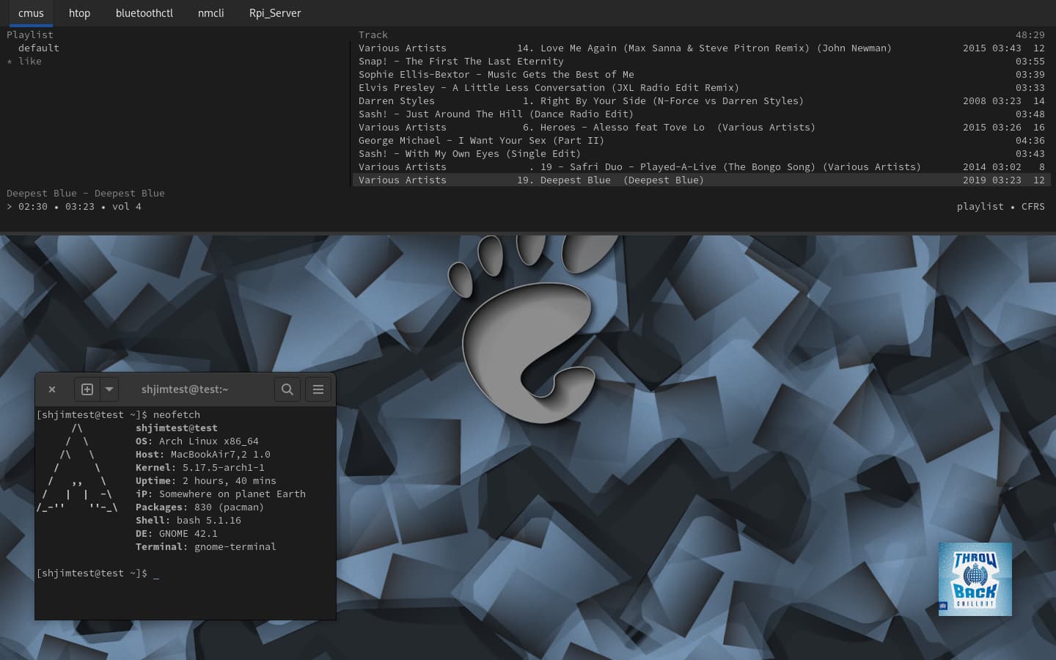The image size is (1056, 660).
Task: Click the vol 4 indicator
Action: pyautogui.click(x=127, y=207)
